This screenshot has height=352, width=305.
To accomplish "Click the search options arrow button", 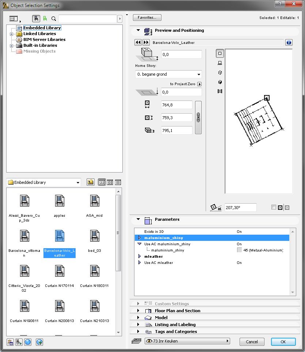I will tap(120, 19).
